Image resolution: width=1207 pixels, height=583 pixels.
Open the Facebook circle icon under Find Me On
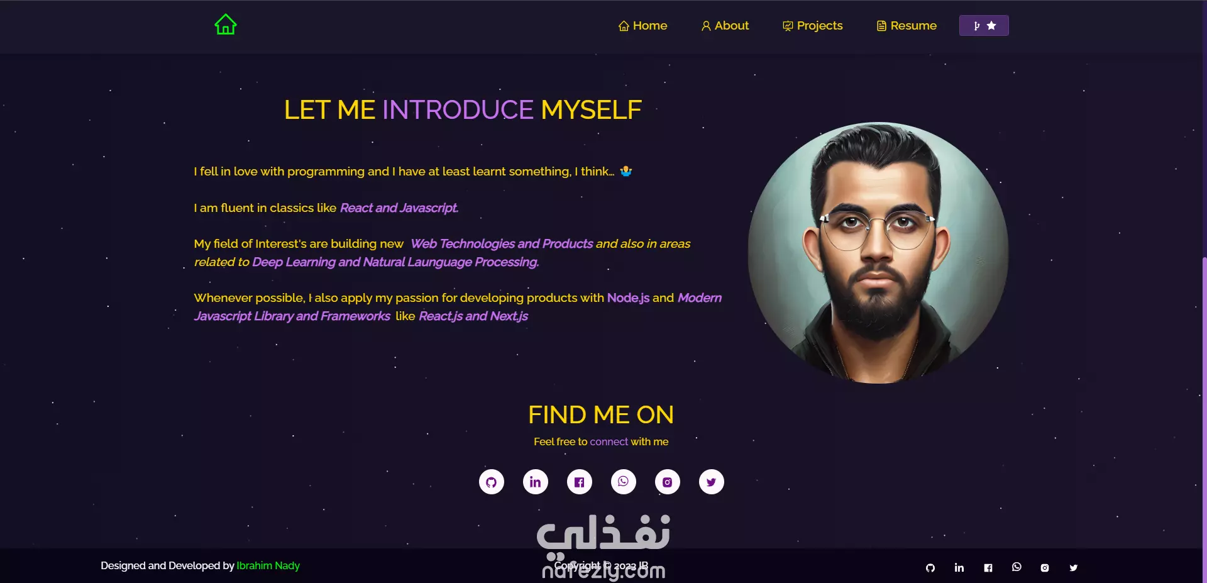580,482
